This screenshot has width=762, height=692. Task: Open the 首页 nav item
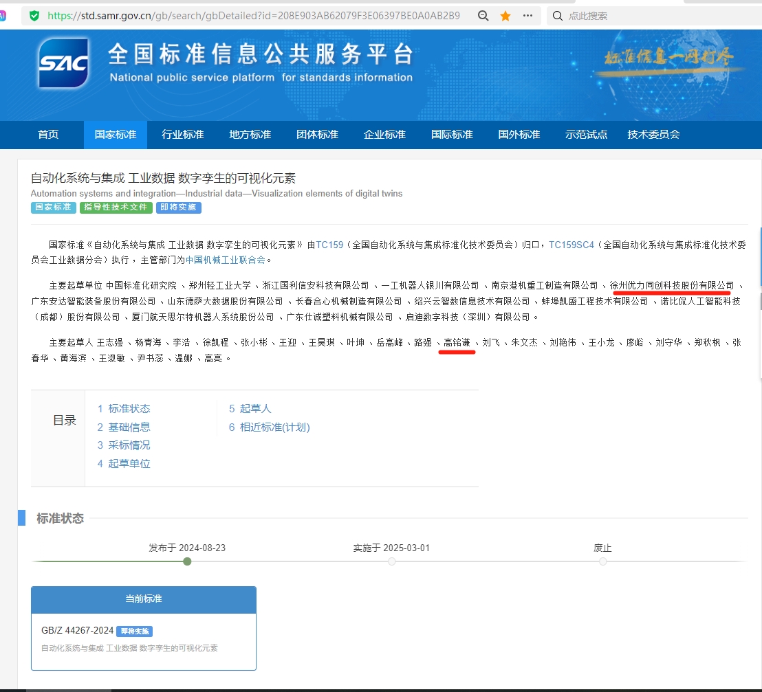point(48,135)
